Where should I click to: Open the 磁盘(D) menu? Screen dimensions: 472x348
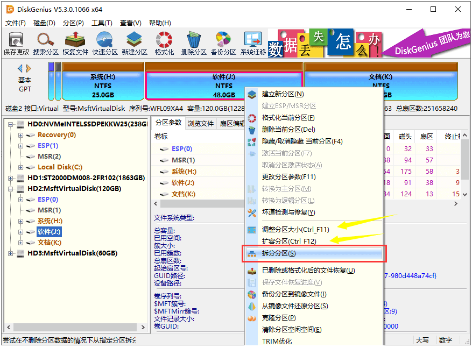click(x=44, y=23)
